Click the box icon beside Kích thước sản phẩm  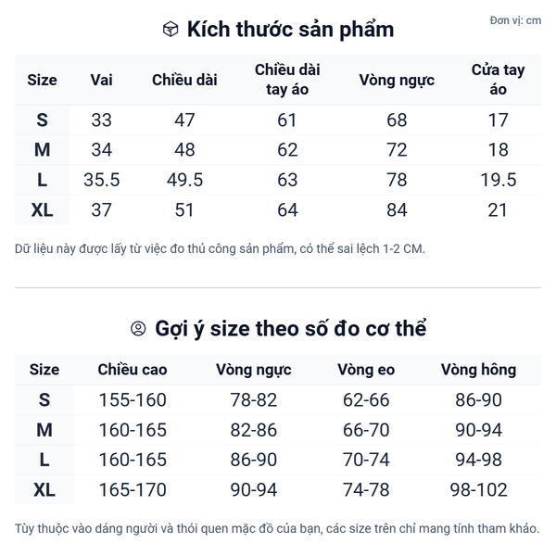[170, 30]
